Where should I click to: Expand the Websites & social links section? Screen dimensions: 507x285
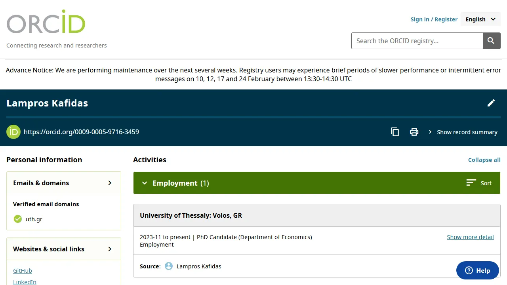pos(110,249)
